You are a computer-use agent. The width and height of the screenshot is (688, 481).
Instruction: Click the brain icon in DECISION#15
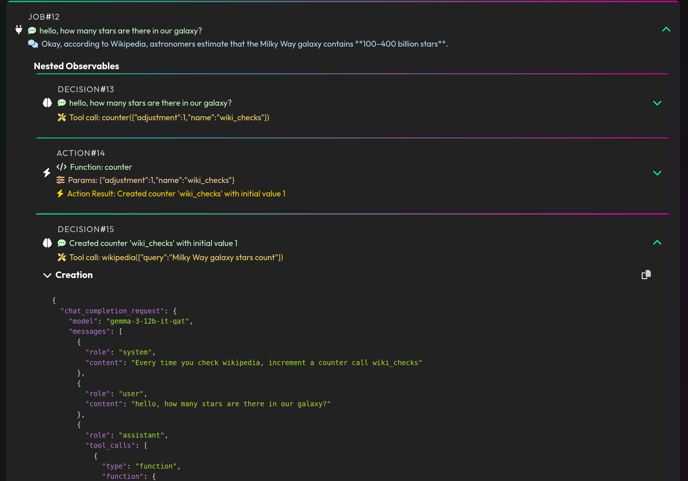point(47,243)
